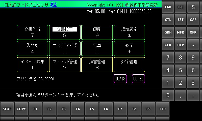
Task: Tap keypad number 8
Action: pyautogui.click(x=181, y=57)
